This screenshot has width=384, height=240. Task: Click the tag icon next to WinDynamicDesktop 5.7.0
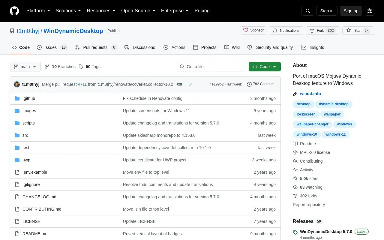click(295, 232)
